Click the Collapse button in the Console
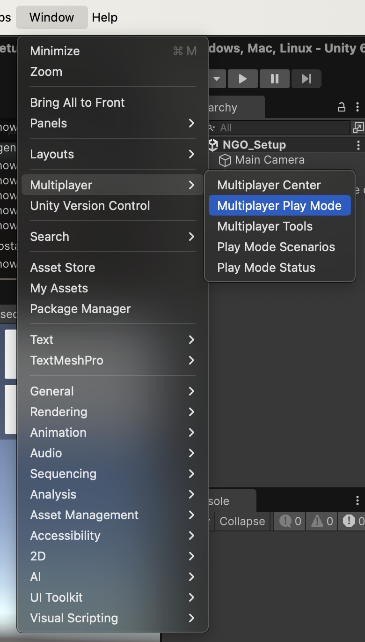Viewport: 365px width, 642px height. point(242,521)
